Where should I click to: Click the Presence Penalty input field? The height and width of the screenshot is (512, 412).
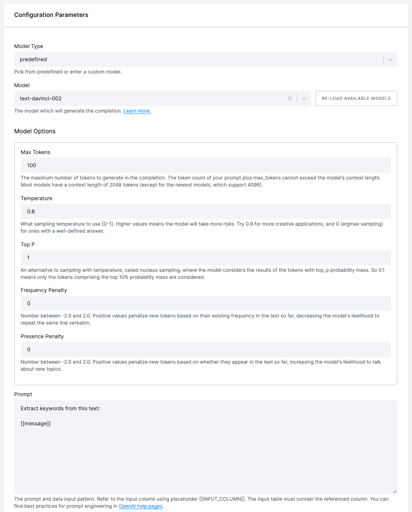pos(206,349)
